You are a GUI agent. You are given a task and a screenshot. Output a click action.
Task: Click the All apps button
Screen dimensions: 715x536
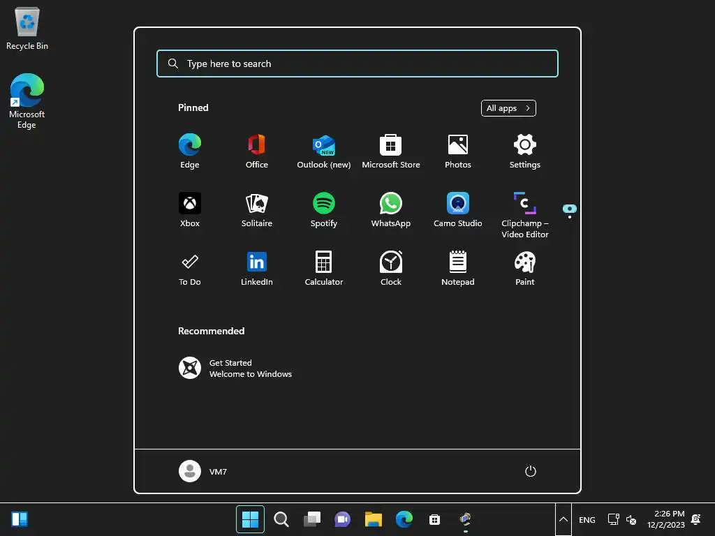click(x=508, y=108)
